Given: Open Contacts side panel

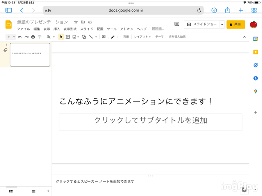Looking at the screenshot, I should (x=255, y=78).
